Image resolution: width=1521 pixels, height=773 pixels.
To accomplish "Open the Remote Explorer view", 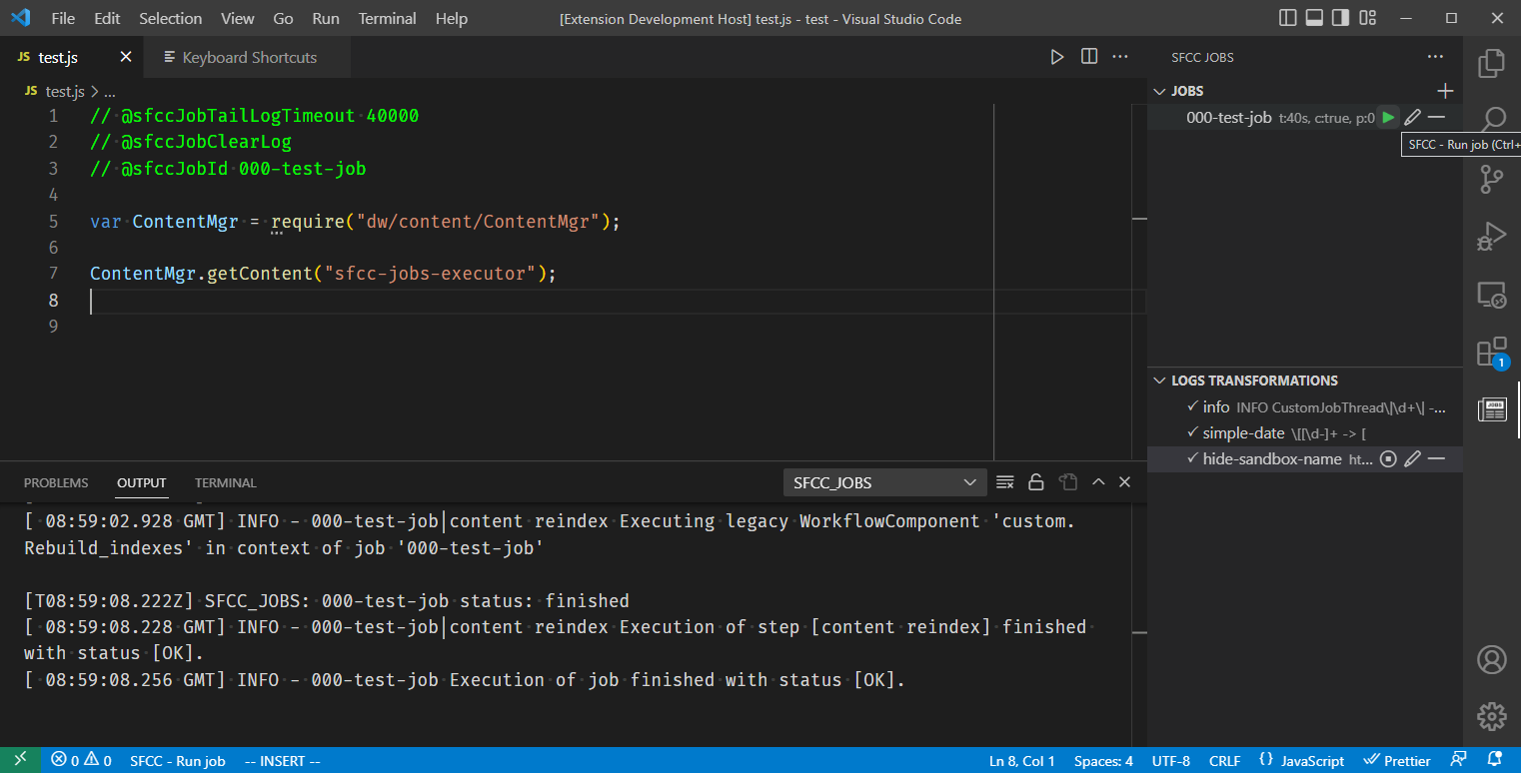I will (x=1492, y=295).
